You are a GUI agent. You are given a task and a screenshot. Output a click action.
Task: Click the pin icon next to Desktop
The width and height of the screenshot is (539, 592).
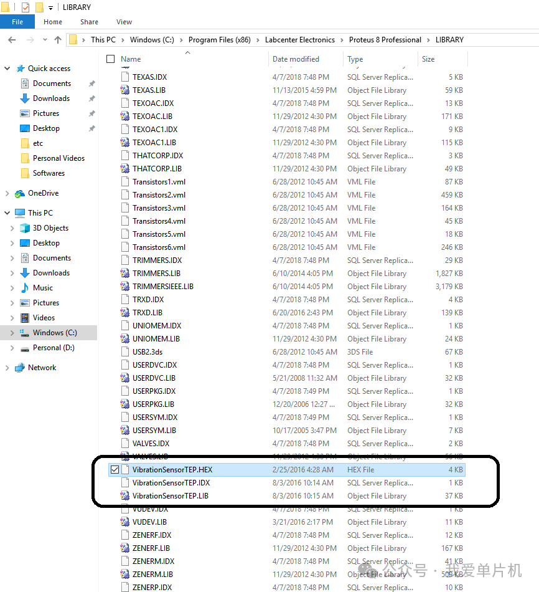pos(91,129)
